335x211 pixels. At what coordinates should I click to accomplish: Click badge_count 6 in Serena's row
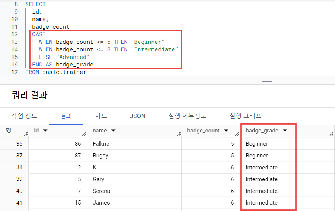[232, 191]
